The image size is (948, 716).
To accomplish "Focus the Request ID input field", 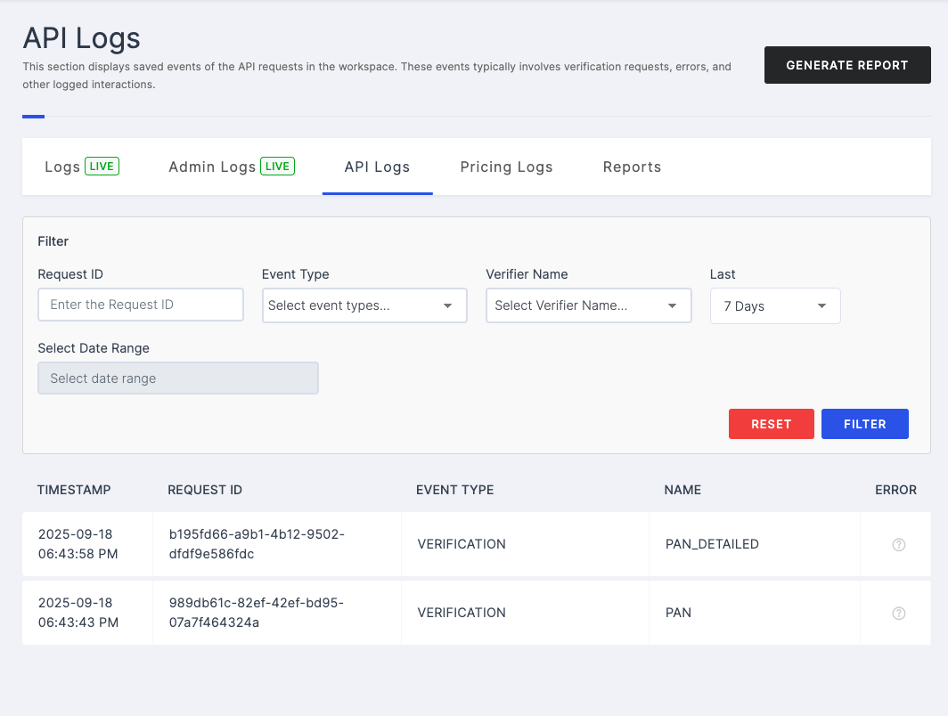I will tap(141, 305).
